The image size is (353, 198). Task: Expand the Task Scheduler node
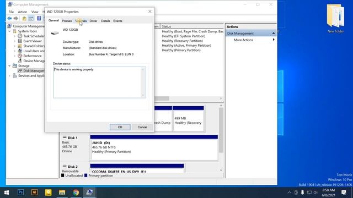click(x=15, y=36)
